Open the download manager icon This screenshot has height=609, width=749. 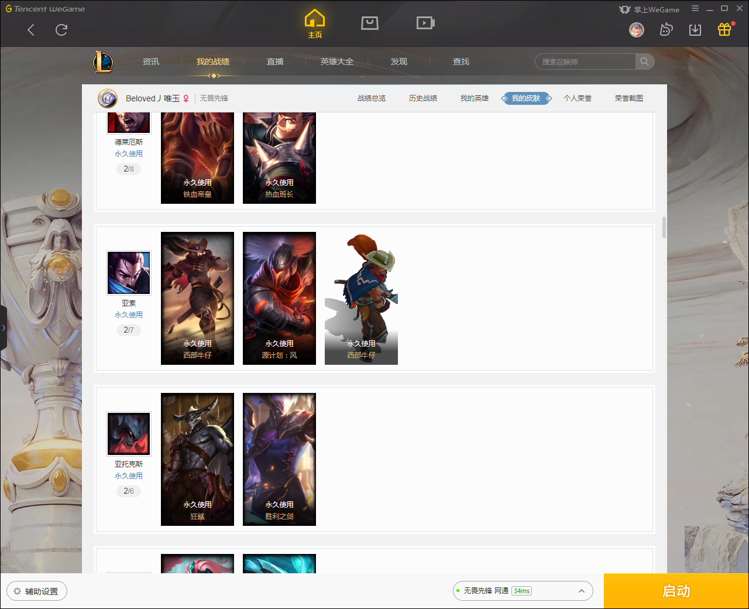click(695, 30)
